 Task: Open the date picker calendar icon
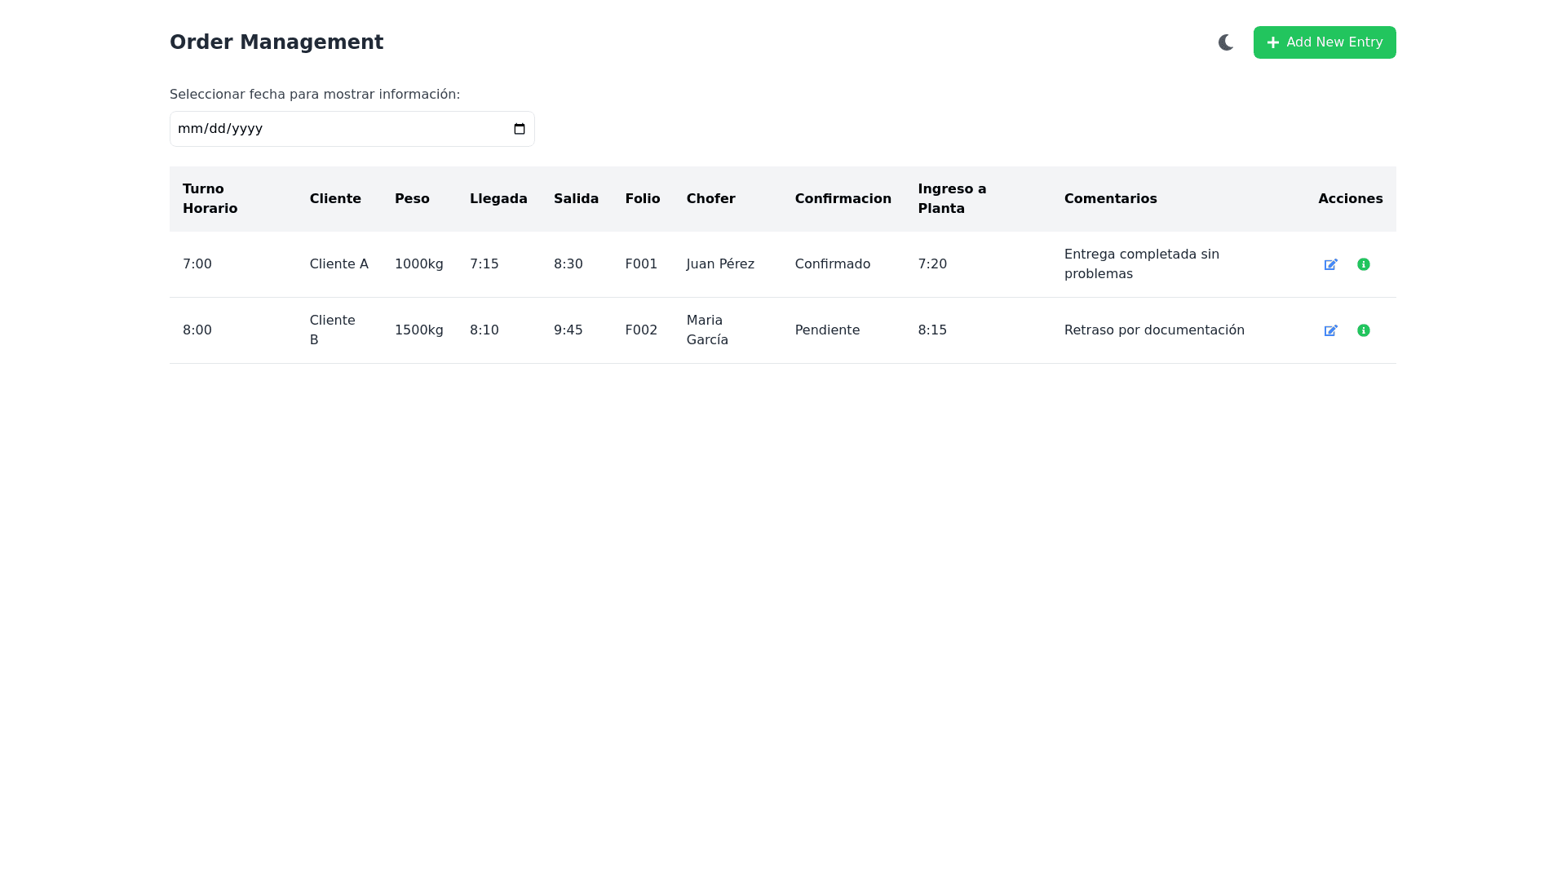click(x=520, y=129)
